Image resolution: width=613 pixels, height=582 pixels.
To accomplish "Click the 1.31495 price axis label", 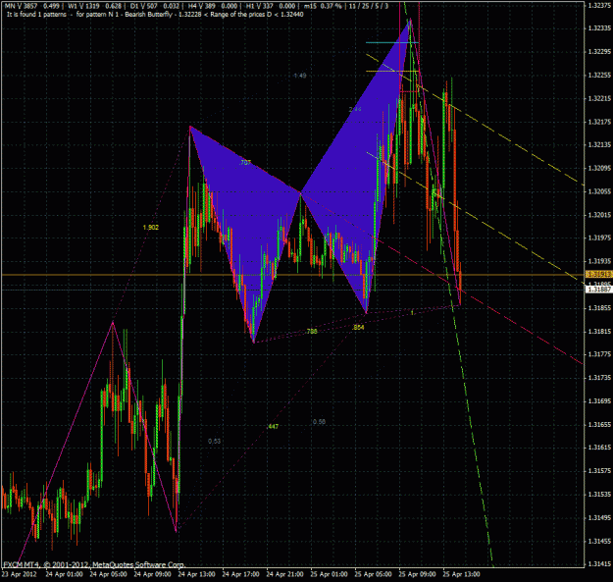I will (x=599, y=517).
